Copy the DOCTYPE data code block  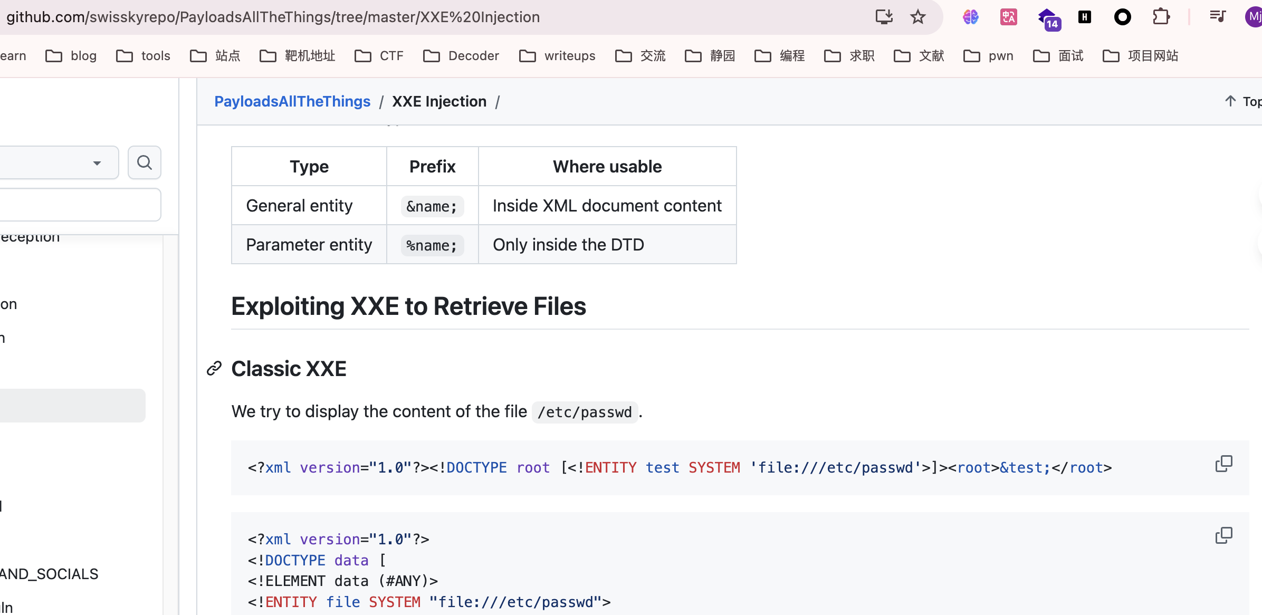(1223, 536)
